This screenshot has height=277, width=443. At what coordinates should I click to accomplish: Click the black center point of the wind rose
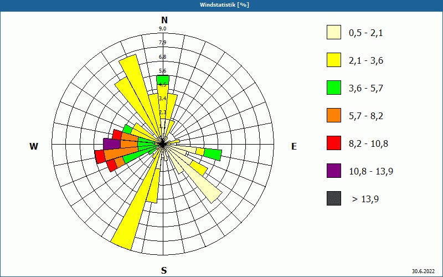point(162,144)
